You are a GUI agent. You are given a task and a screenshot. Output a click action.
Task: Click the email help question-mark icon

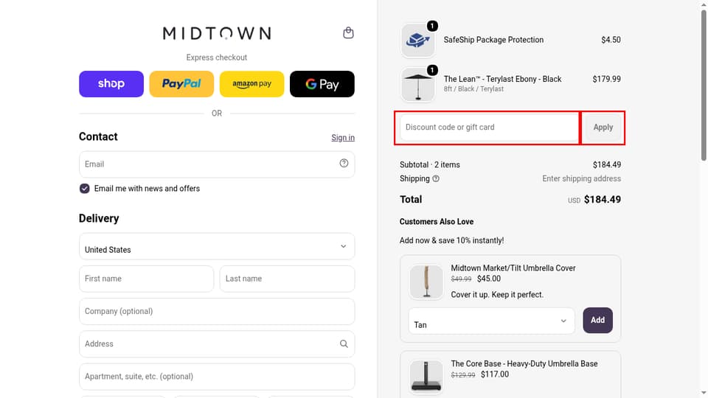344,164
